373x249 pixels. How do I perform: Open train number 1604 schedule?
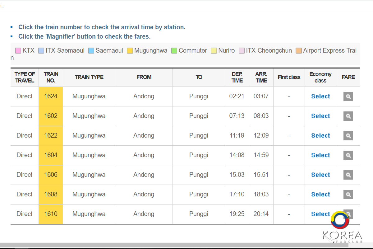point(51,155)
